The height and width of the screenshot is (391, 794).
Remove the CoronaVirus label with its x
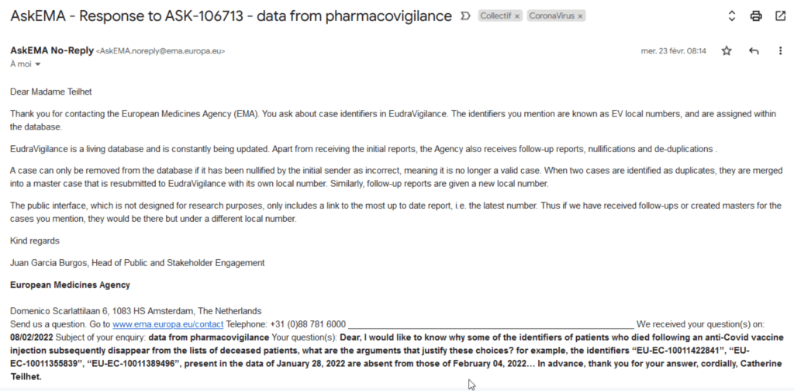(580, 16)
